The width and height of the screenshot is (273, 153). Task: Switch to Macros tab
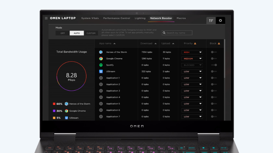(181, 18)
